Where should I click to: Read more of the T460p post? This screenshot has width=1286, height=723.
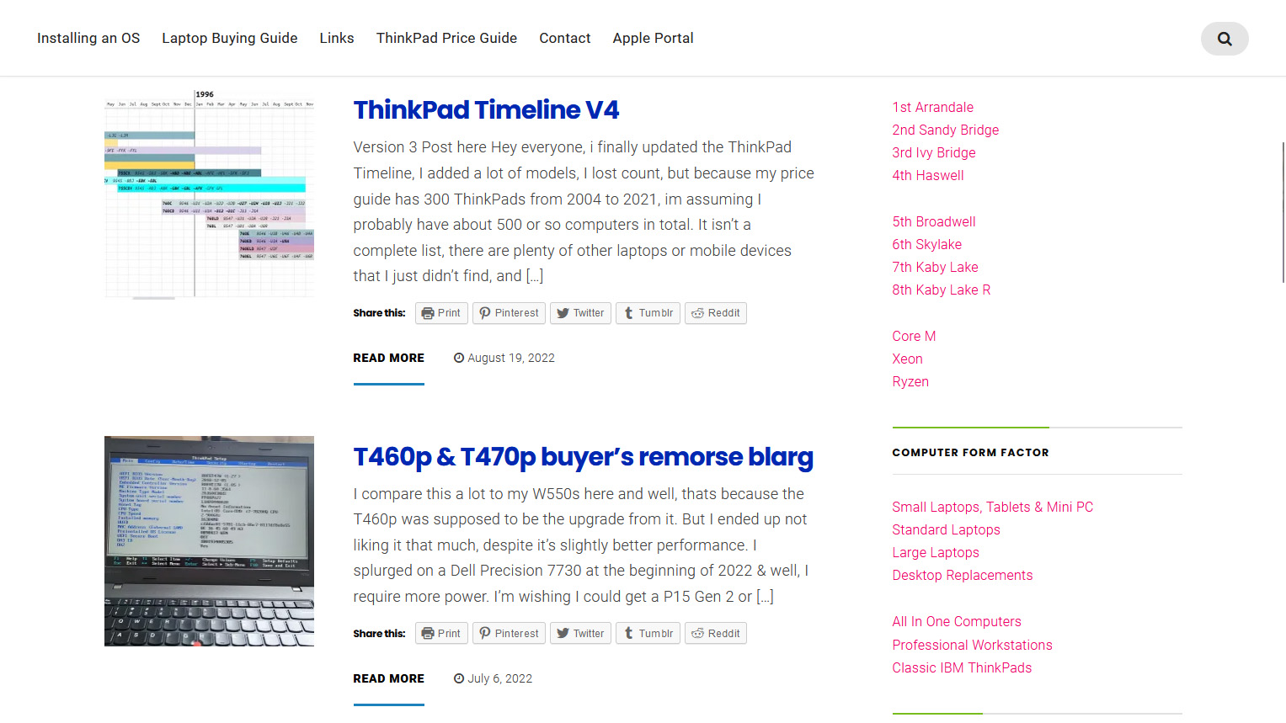pos(388,678)
